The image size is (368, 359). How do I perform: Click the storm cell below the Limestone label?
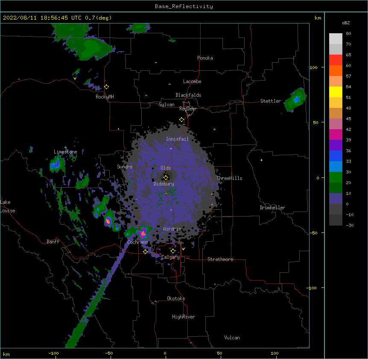57,164
